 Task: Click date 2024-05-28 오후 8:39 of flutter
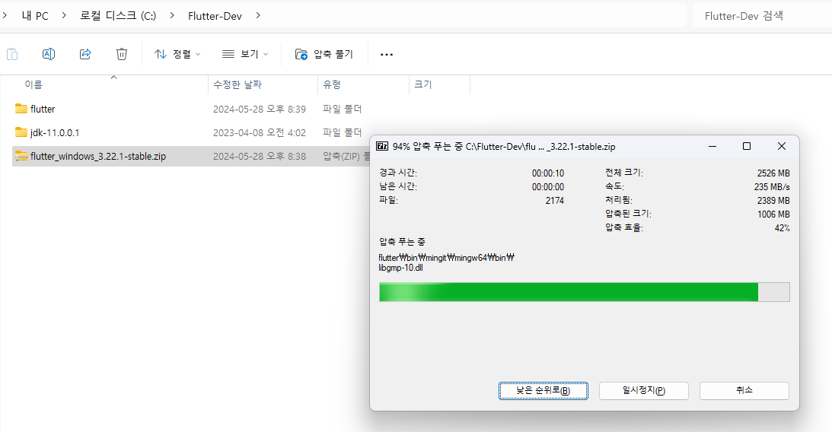coord(260,110)
